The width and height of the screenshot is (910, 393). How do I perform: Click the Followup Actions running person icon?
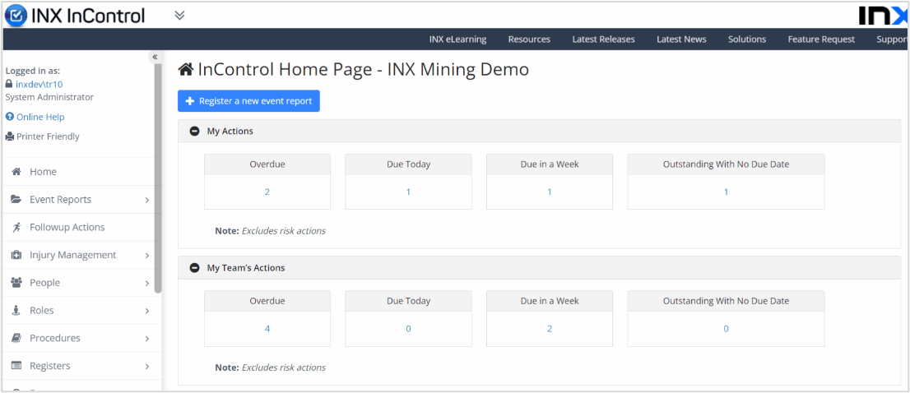pyautogui.click(x=16, y=227)
